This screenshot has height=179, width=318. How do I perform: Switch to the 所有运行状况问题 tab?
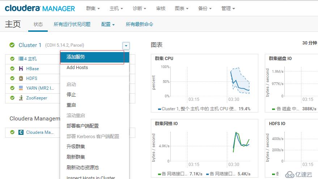coord(72,25)
